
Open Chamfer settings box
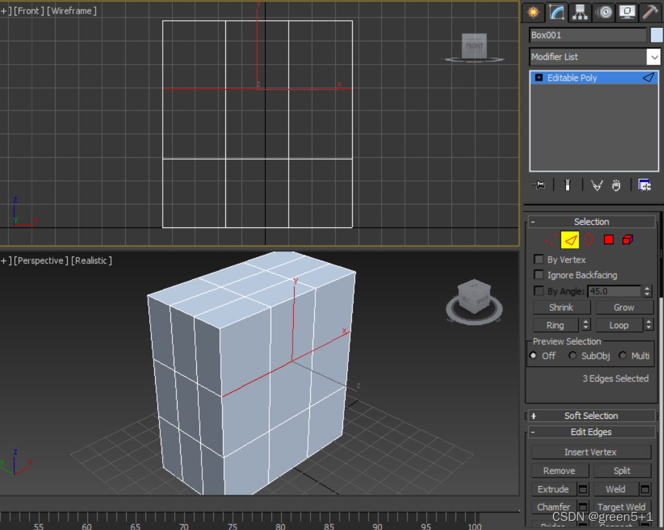pyautogui.click(x=583, y=507)
